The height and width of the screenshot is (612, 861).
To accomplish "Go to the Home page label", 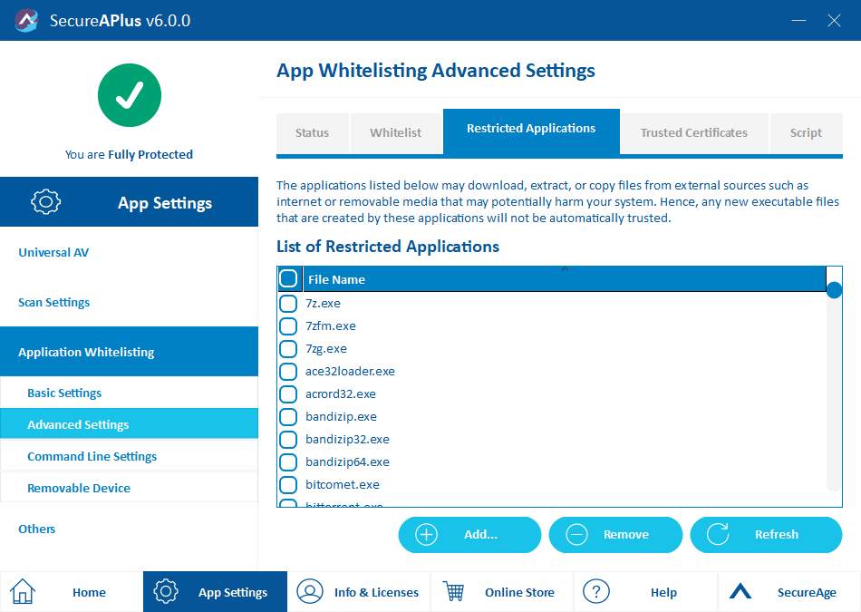I will pyautogui.click(x=89, y=592).
